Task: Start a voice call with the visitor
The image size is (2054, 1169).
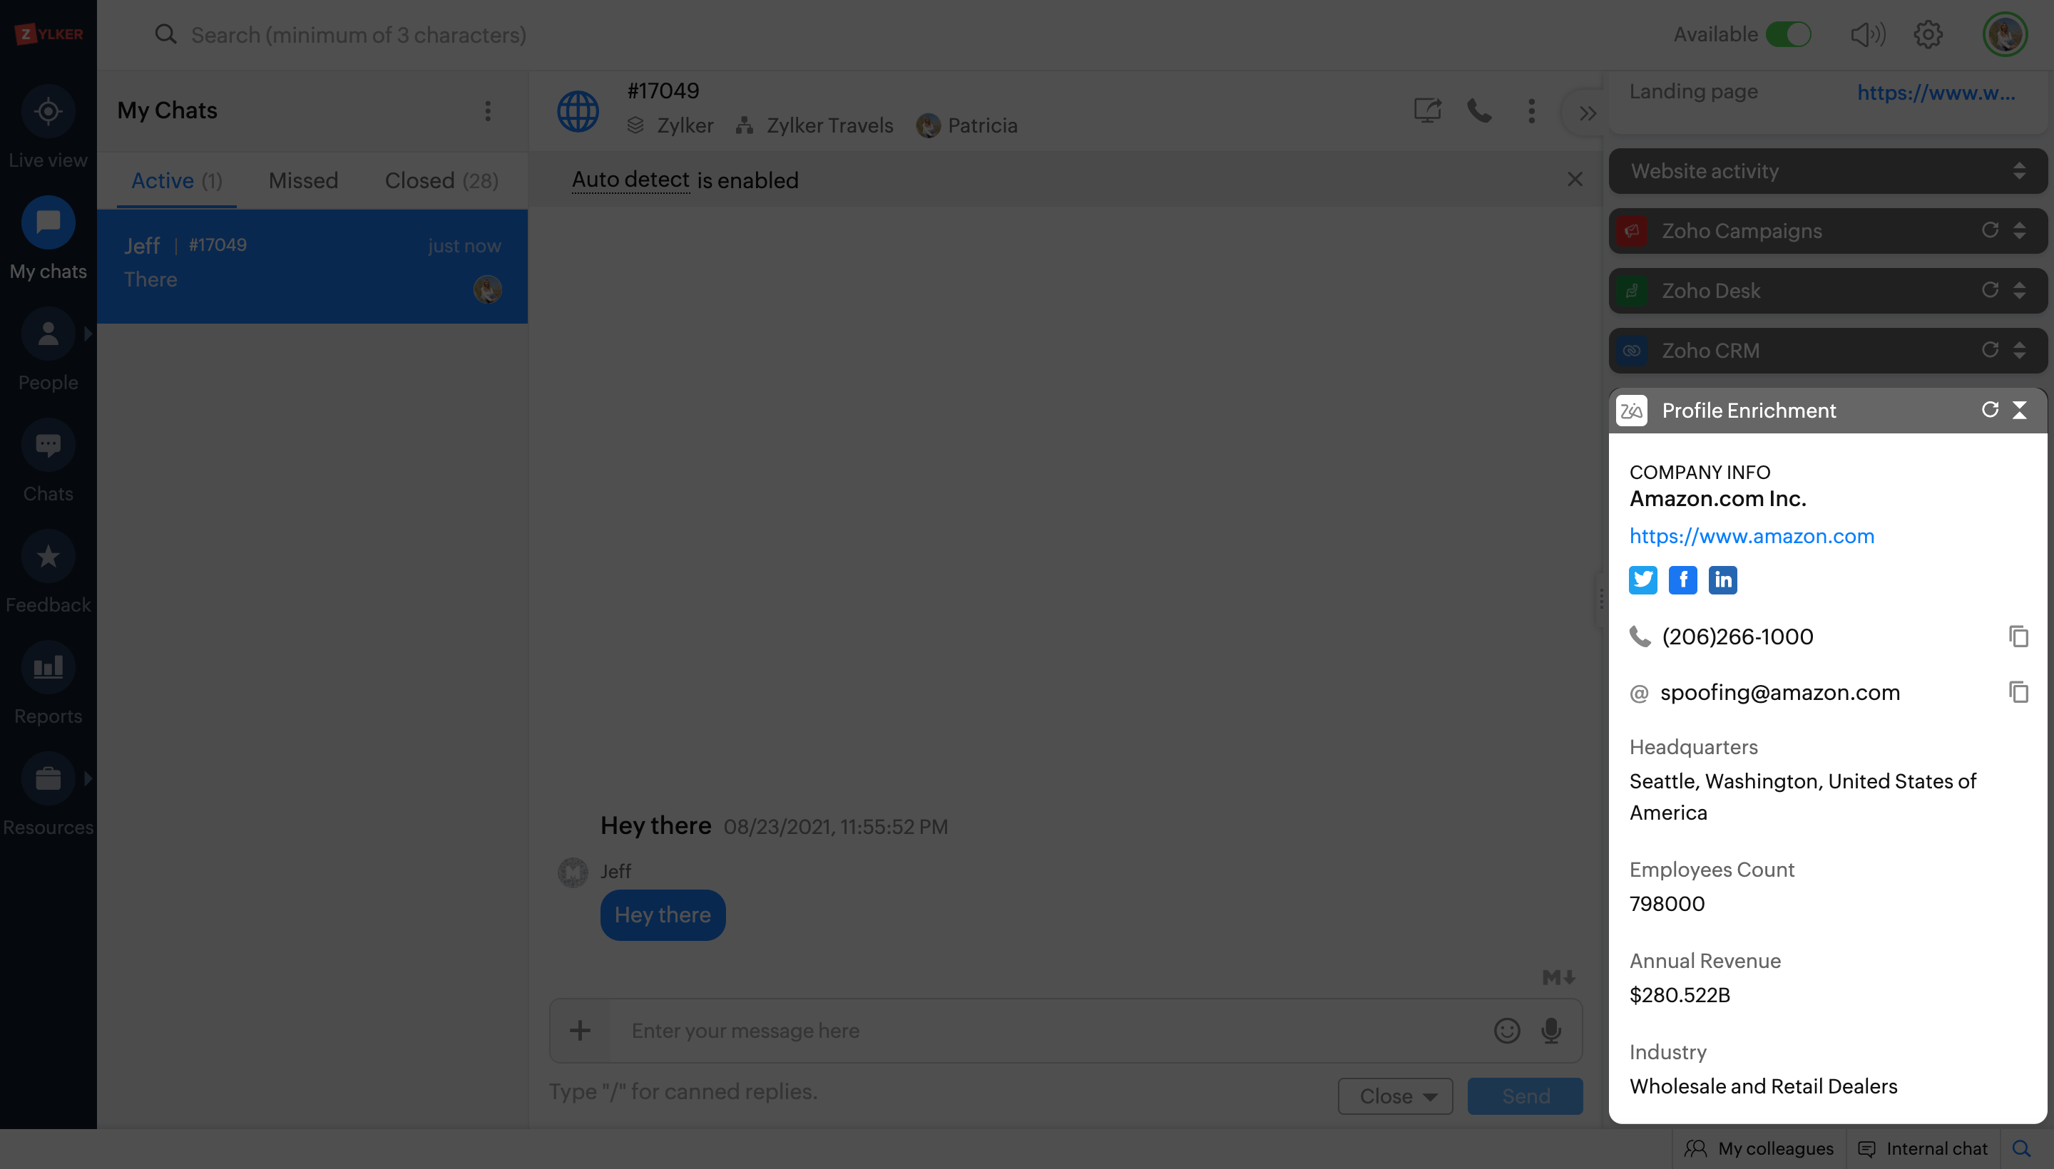Action: (x=1479, y=110)
